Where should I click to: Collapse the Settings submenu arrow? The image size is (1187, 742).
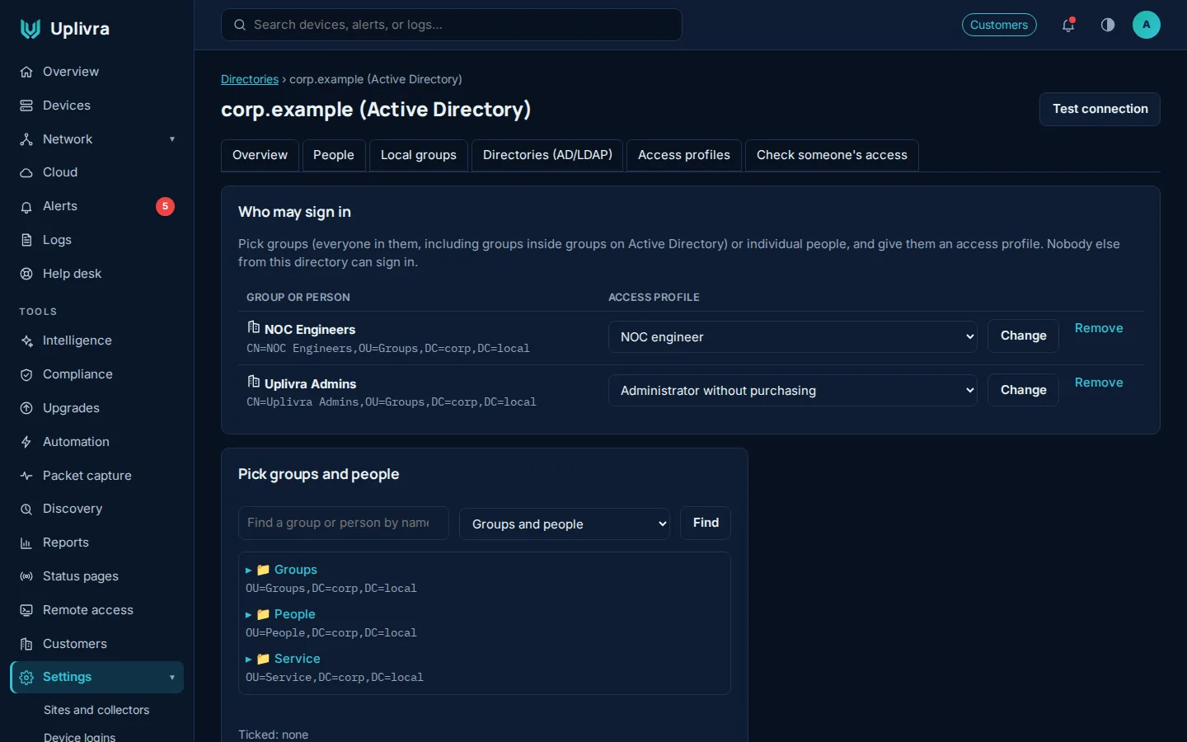(172, 678)
